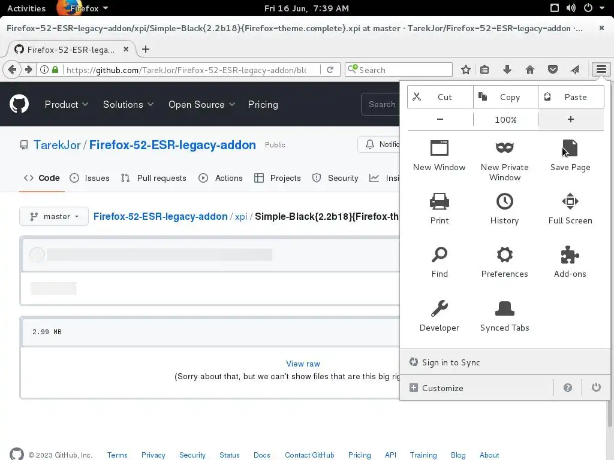Go forward with forward arrow
This screenshot has height=460, width=614.
29,69
